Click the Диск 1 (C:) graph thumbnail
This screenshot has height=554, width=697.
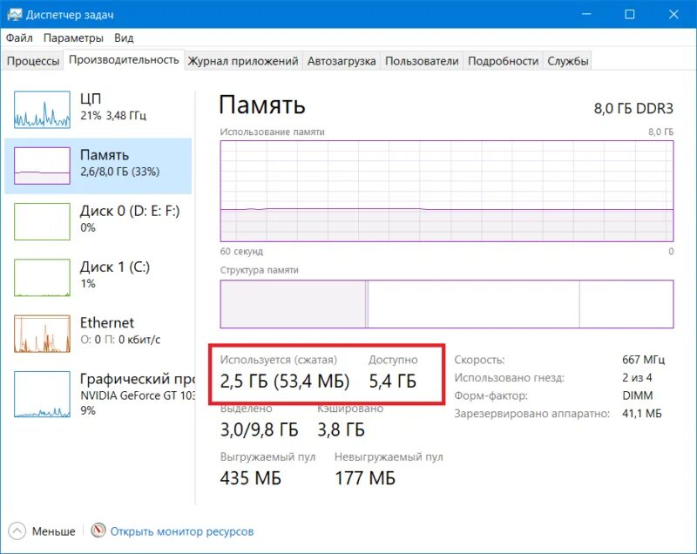tap(42, 278)
